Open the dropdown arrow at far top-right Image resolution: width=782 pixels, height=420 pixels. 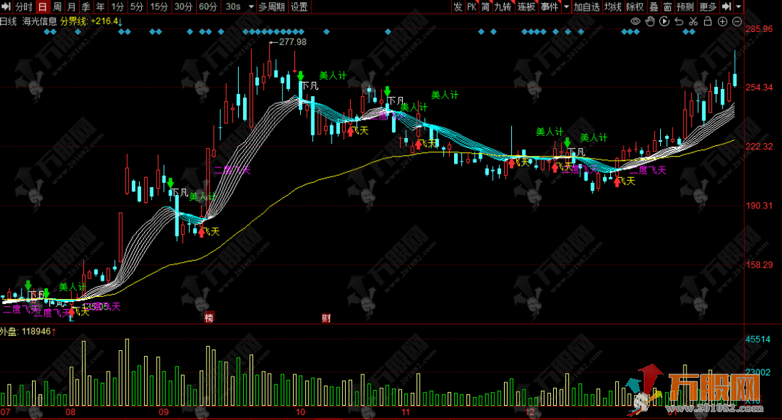click(739, 7)
